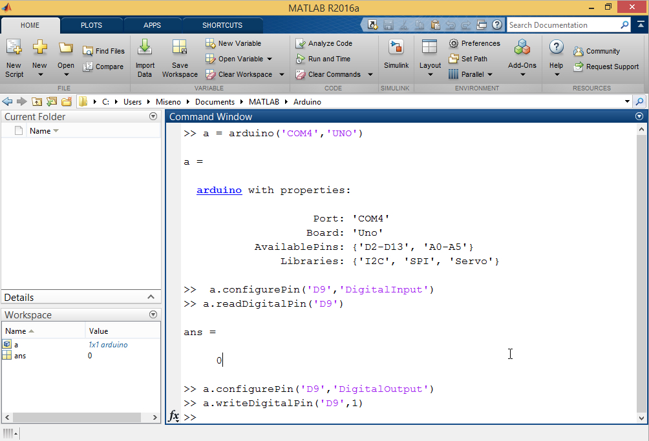Run the Analyze Code tool
The height and width of the screenshot is (441, 649).
pos(324,43)
